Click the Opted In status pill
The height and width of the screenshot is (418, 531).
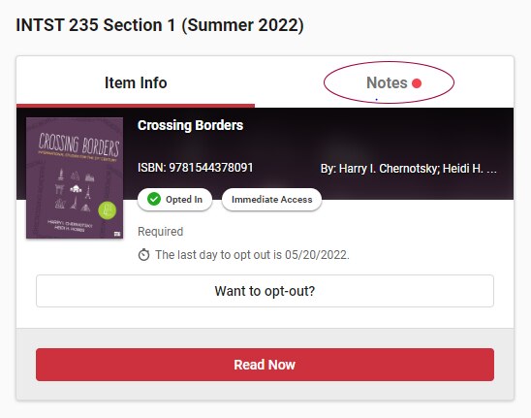[174, 200]
